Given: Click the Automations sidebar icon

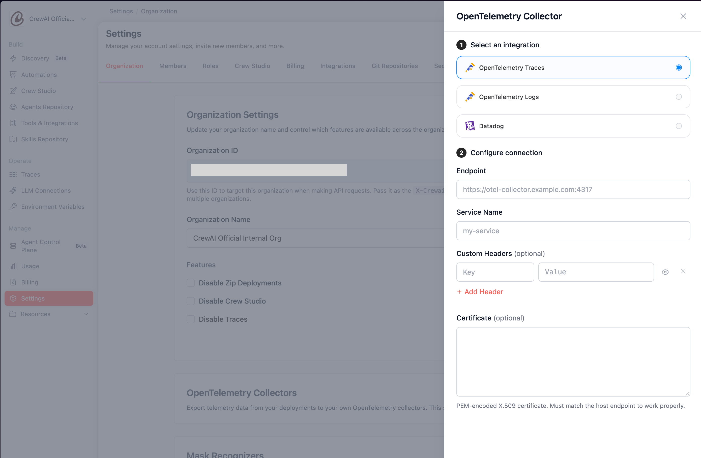Looking at the screenshot, I should [x=13, y=75].
